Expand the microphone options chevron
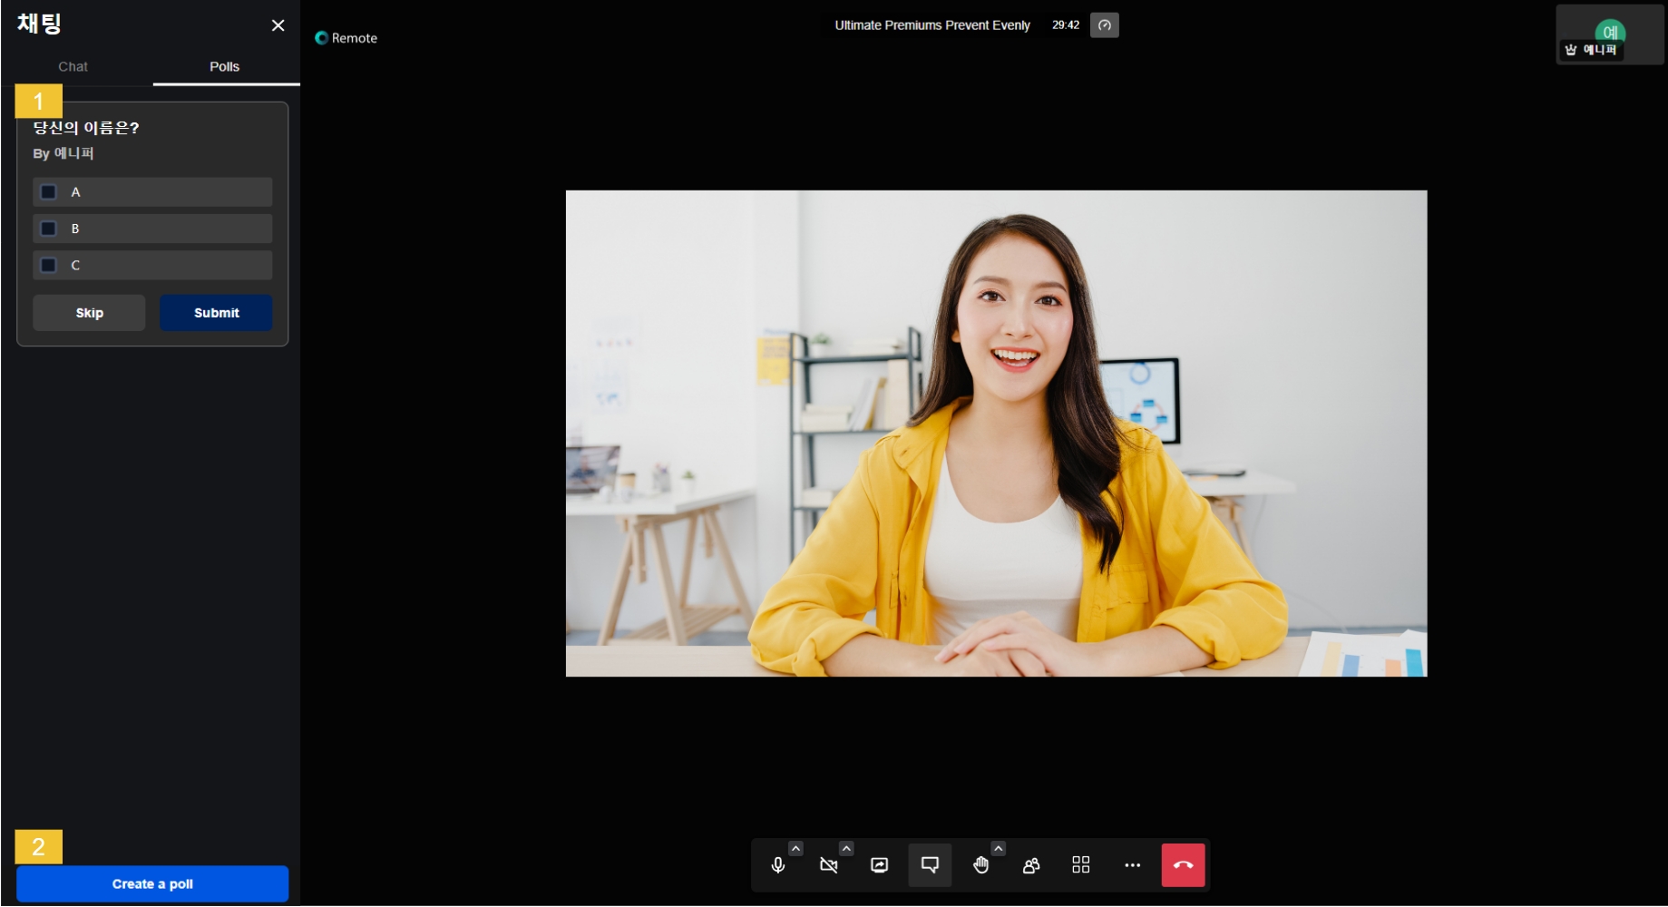This screenshot has width=1668, height=907. (x=795, y=849)
